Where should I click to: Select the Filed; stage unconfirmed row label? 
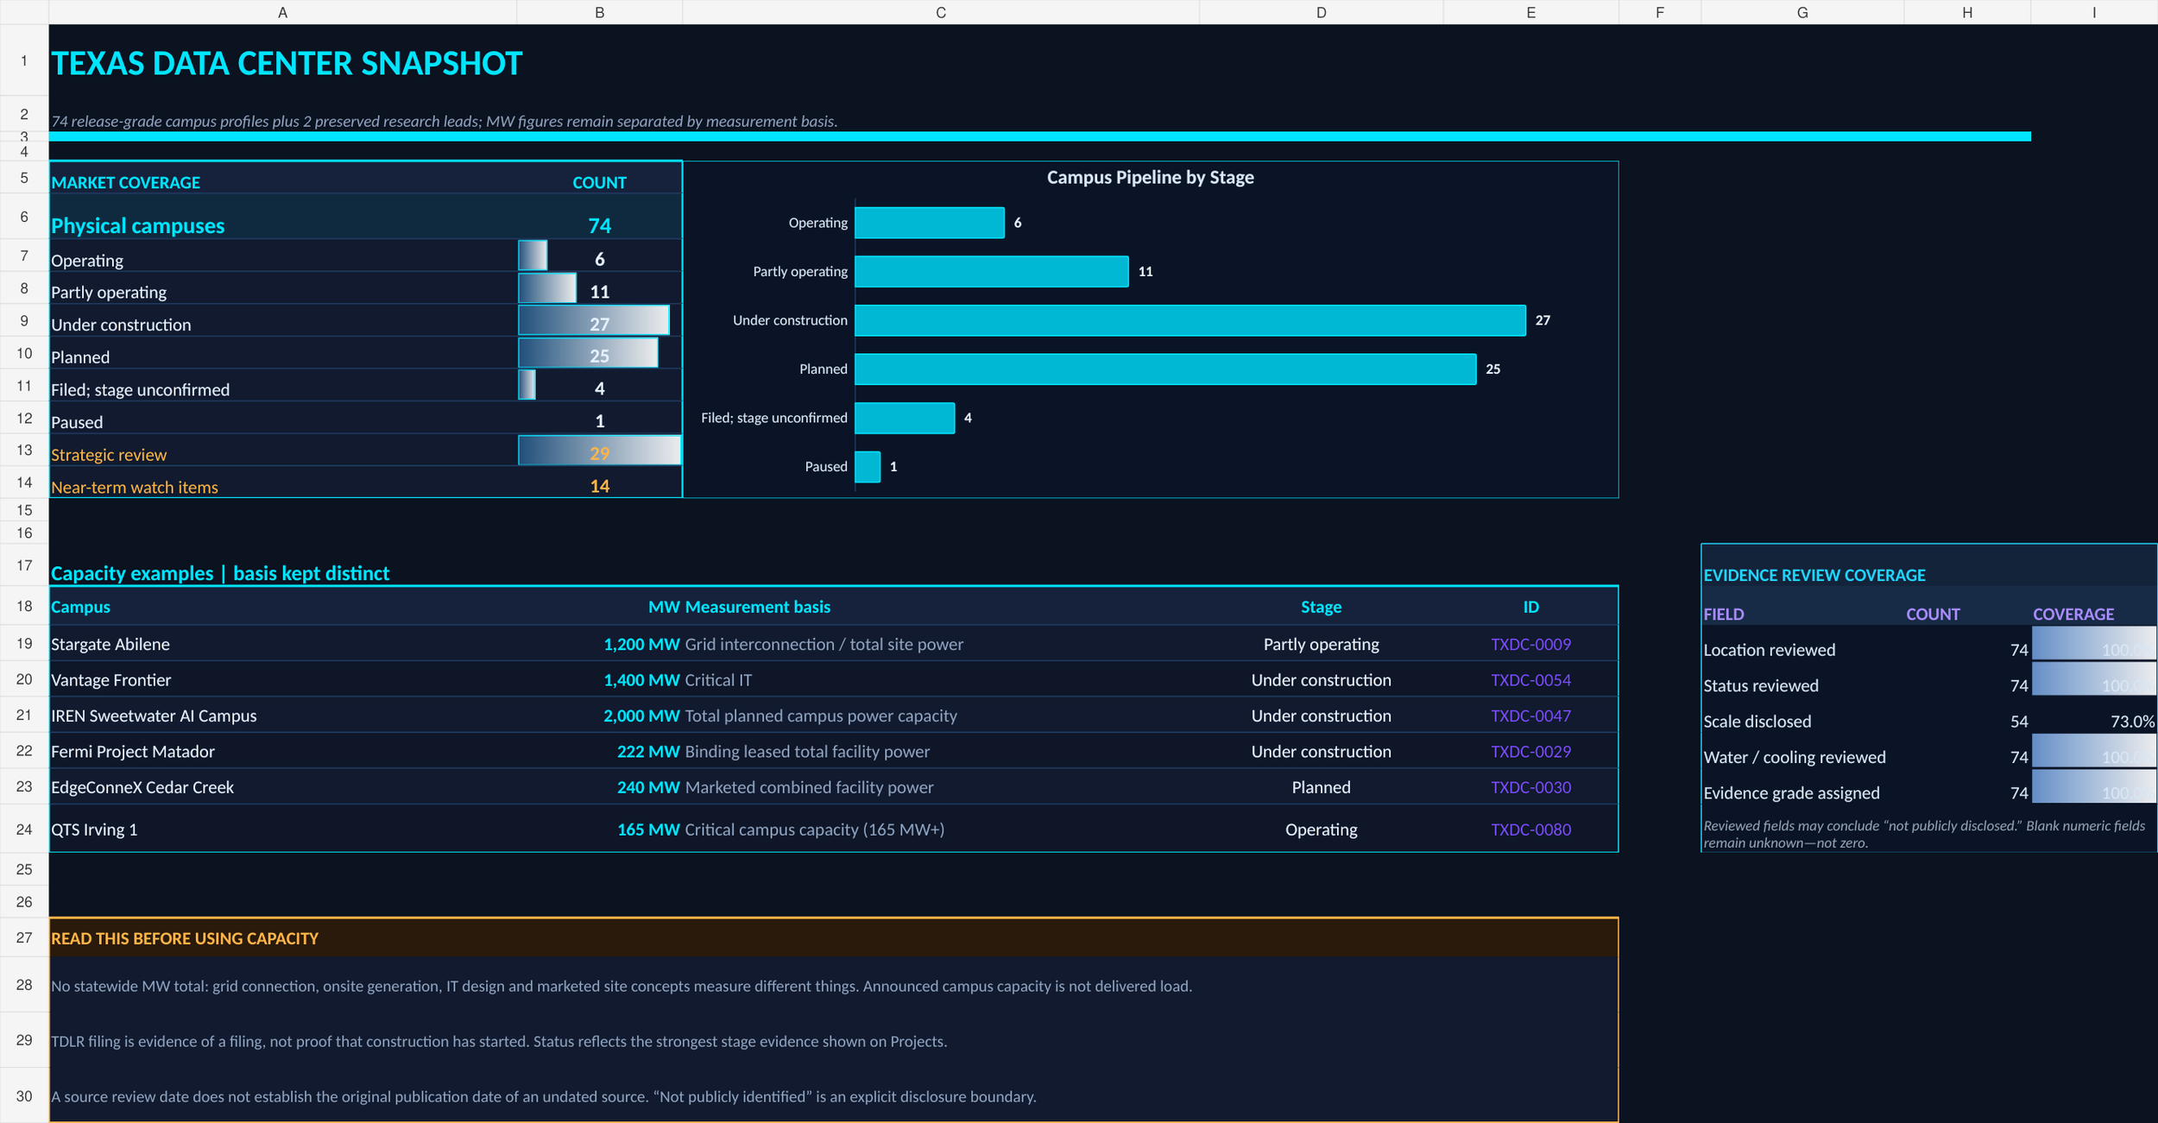point(140,389)
